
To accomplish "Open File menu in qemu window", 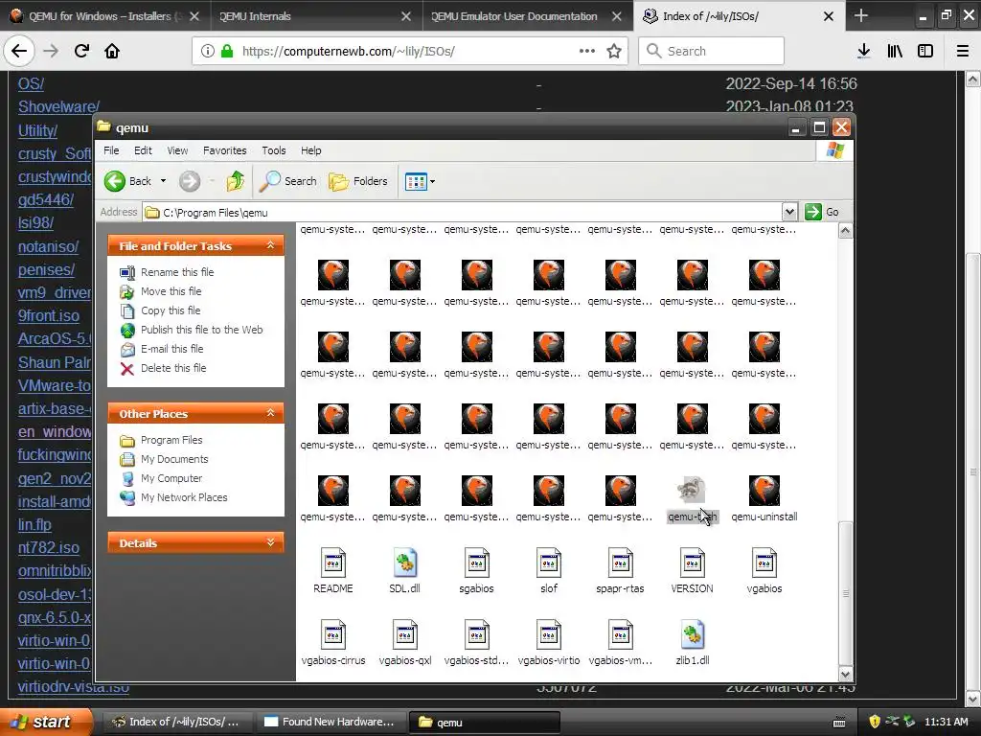I will pyautogui.click(x=111, y=150).
